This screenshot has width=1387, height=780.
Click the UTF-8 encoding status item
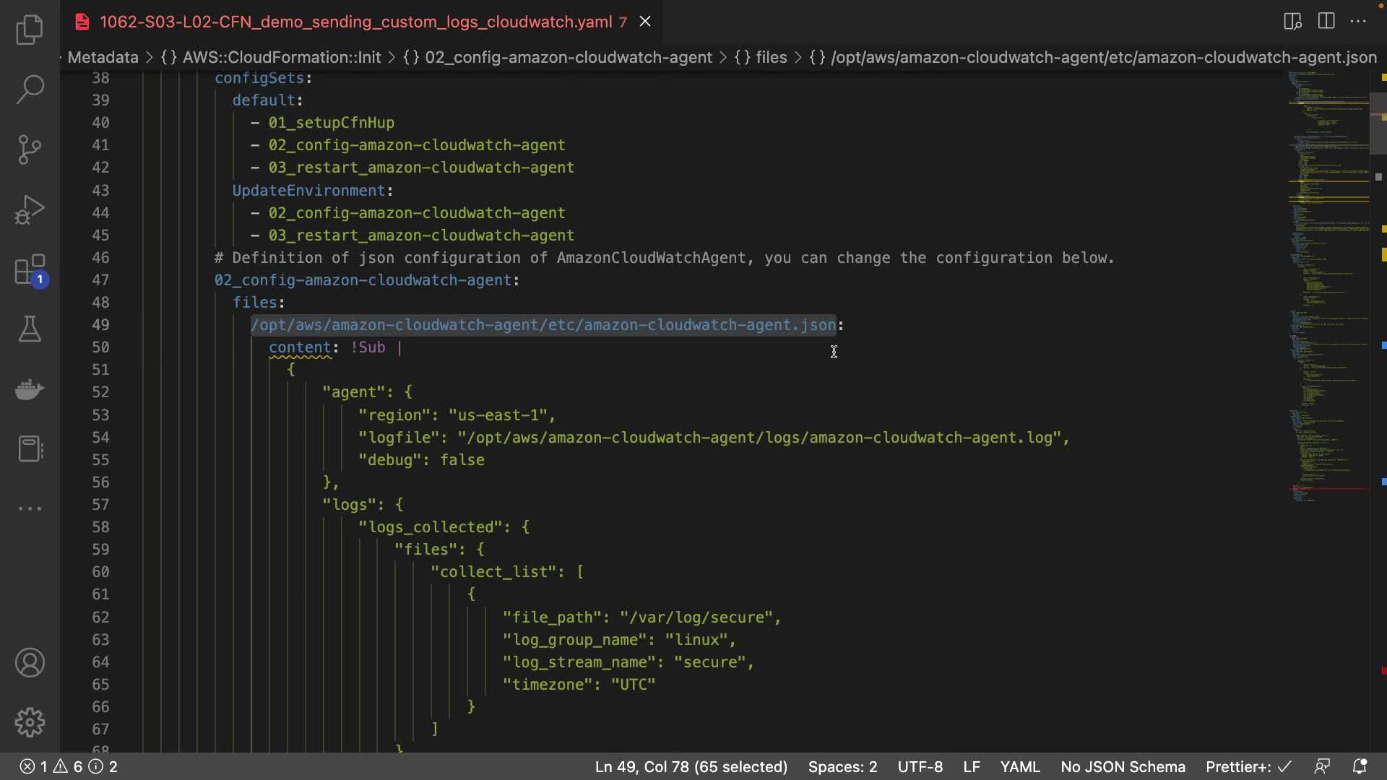[920, 766]
